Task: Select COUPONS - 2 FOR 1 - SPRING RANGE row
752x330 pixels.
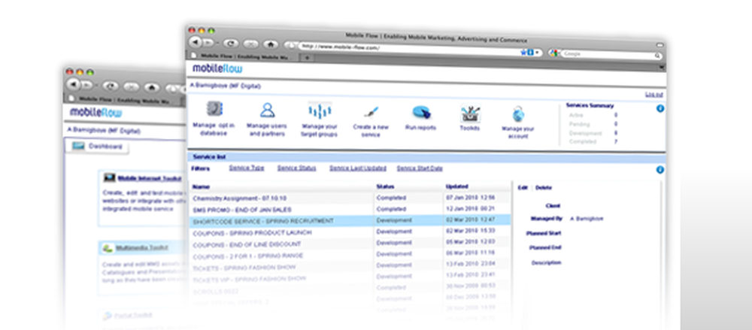Action: 350,255
